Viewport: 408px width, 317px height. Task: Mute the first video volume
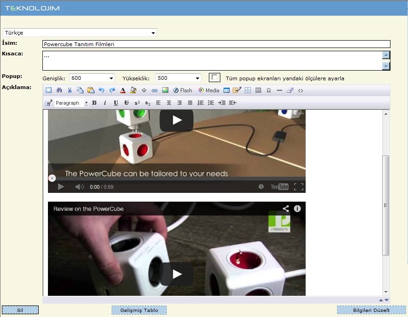(79, 187)
